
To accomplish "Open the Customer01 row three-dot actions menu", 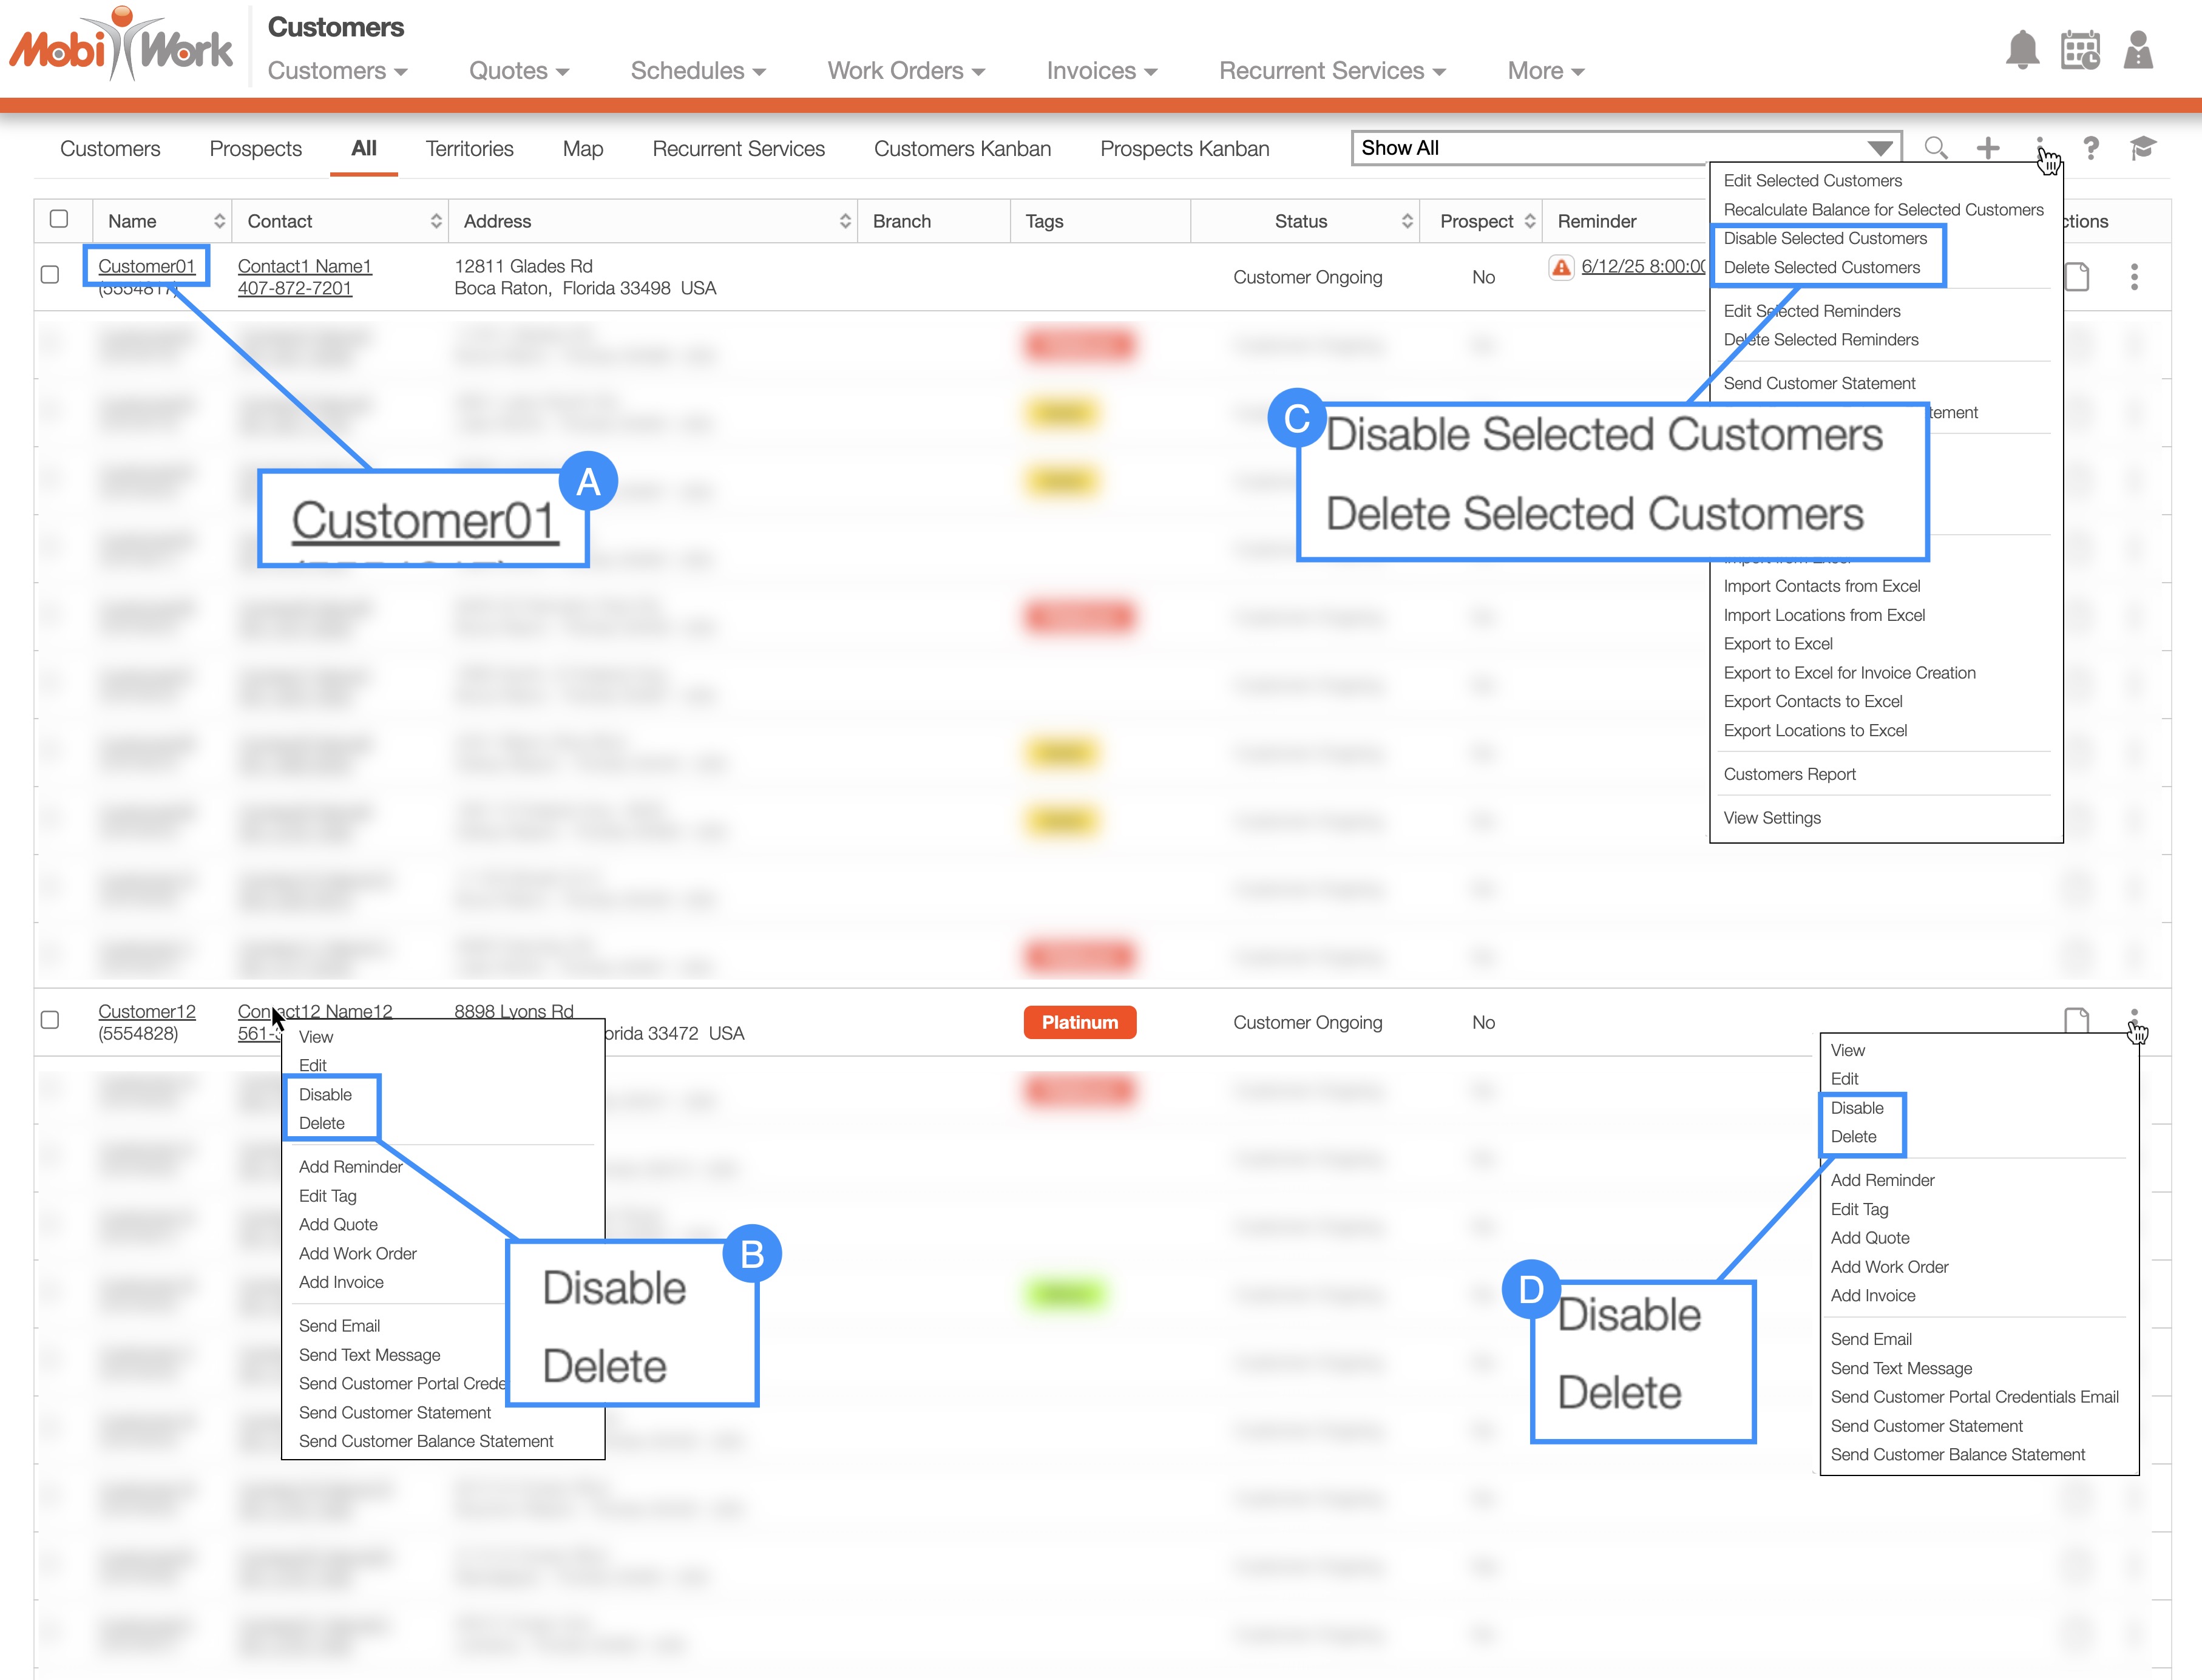I will click(x=2134, y=277).
